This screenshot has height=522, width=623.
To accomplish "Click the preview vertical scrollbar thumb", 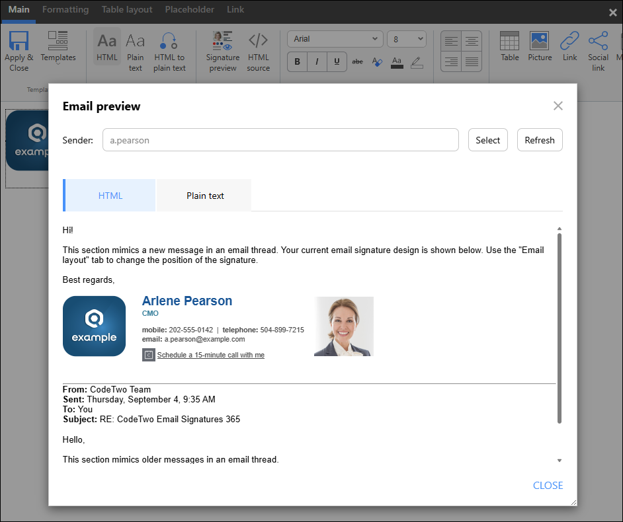I will pos(559,328).
